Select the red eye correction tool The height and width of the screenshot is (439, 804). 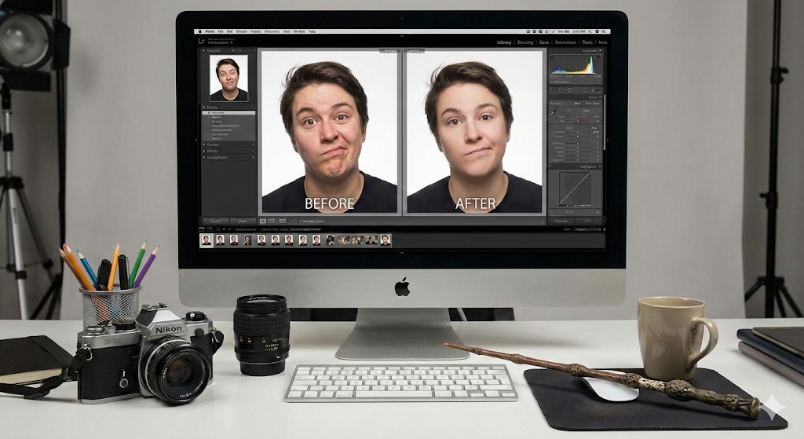[x=570, y=90]
